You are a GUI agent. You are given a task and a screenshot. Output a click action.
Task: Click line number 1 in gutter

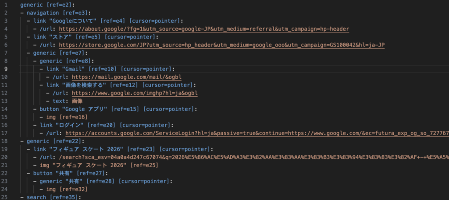(x=6, y=5)
